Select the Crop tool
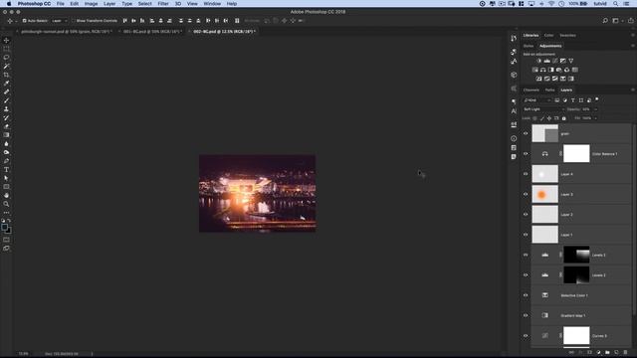Screen dimensions: 637x358 tap(6, 75)
